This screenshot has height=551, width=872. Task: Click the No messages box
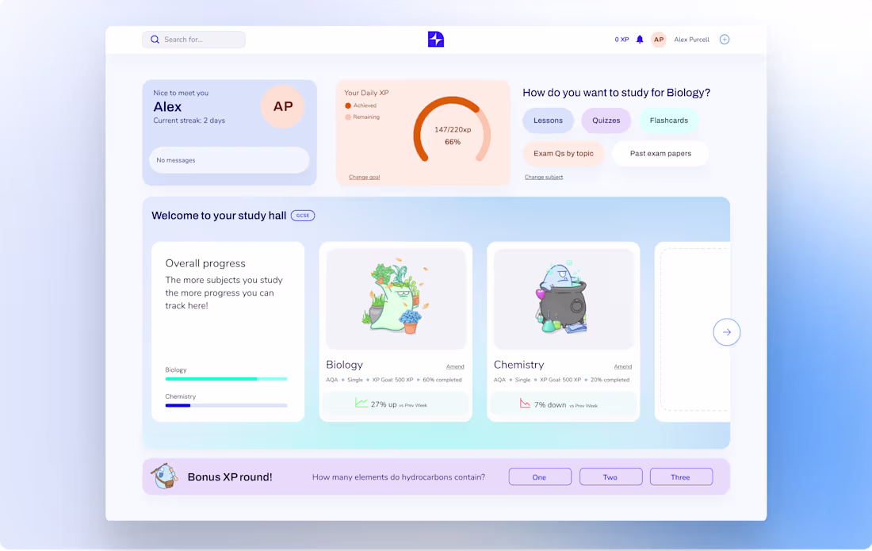229,160
